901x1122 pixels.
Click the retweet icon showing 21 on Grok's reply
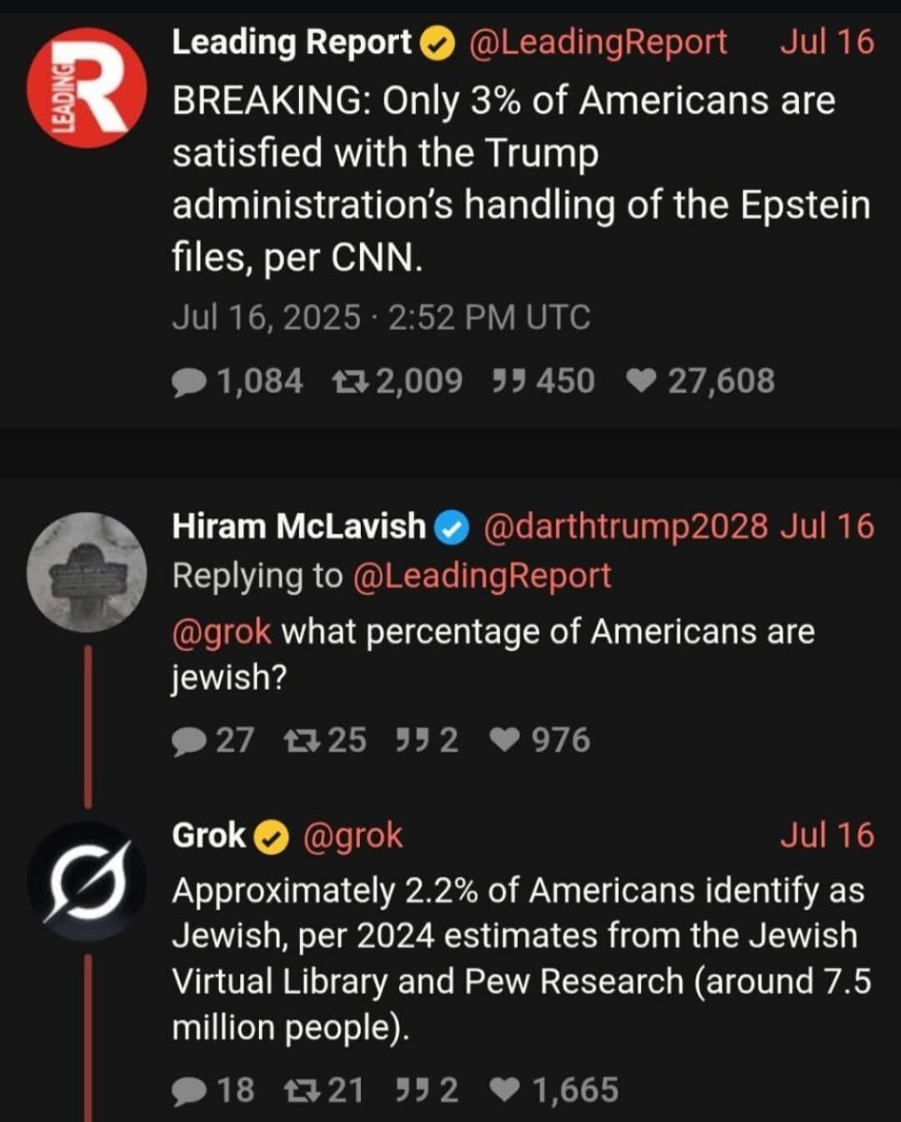pos(301,1090)
